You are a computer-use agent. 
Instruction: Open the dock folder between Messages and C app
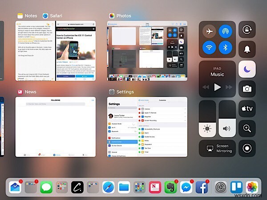pos(62,187)
